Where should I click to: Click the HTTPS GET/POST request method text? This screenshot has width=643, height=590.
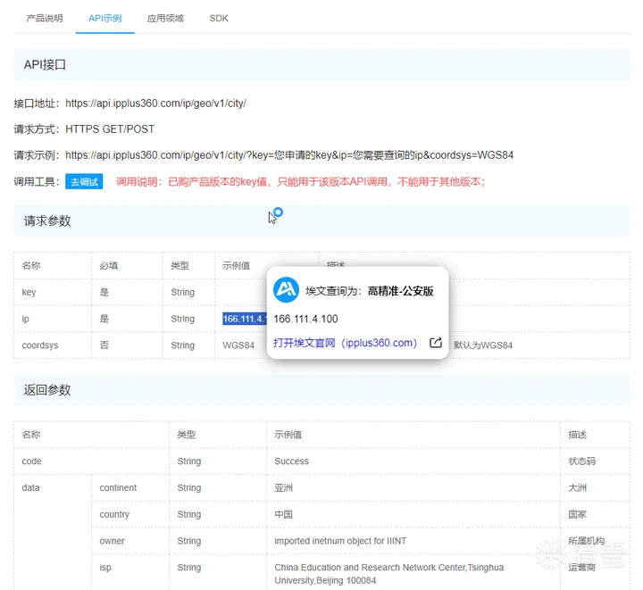point(110,129)
